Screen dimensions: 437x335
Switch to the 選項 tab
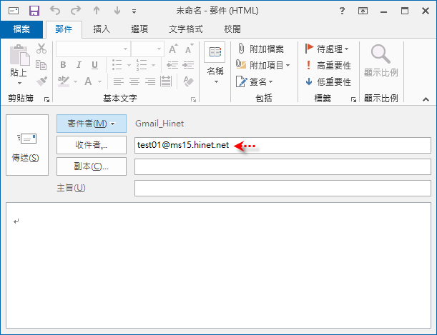click(x=139, y=29)
